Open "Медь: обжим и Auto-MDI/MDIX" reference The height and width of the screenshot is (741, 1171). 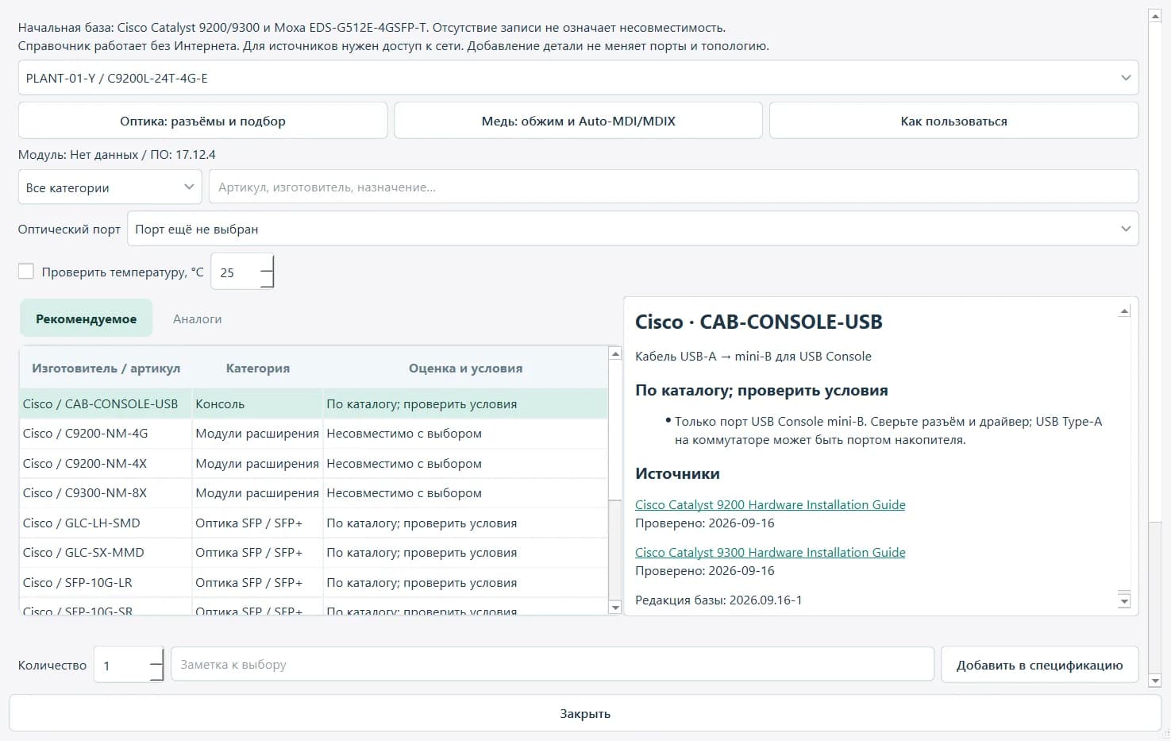click(578, 121)
